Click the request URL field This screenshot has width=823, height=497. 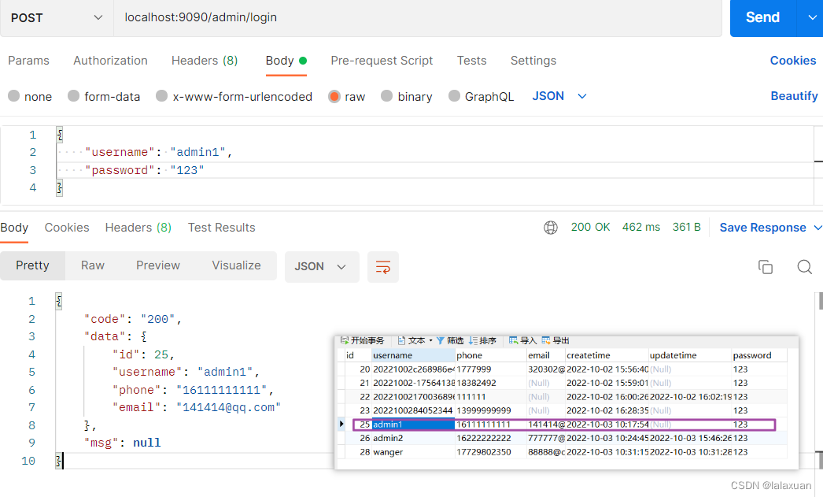pos(417,17)
